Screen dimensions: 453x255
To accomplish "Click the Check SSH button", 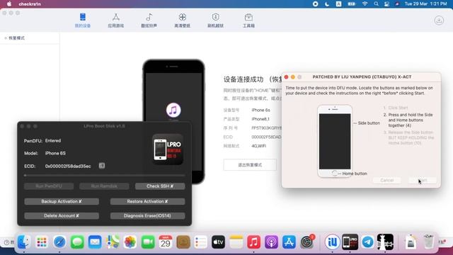I will (x=160, y=186).
